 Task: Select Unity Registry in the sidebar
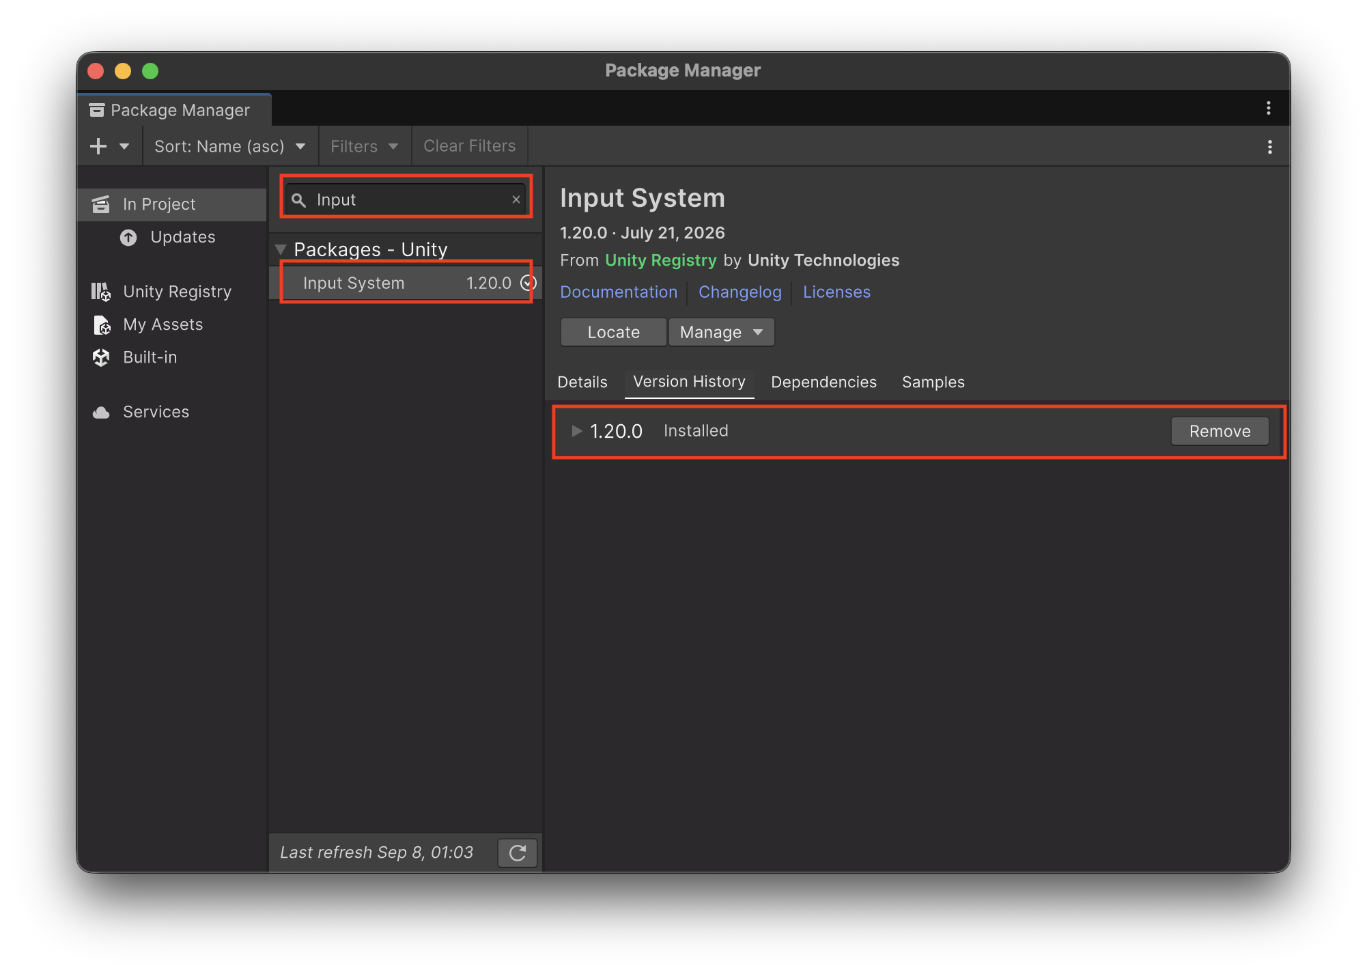(172, 292)
